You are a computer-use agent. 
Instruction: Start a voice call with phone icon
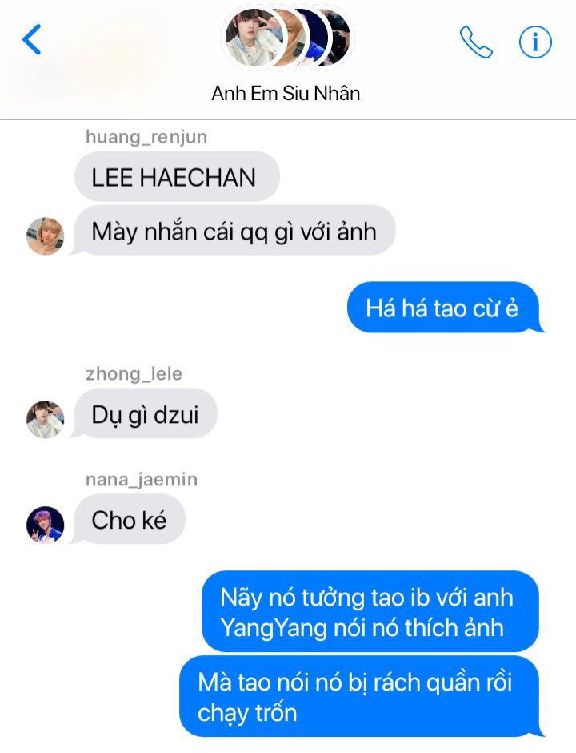(476, 42)
